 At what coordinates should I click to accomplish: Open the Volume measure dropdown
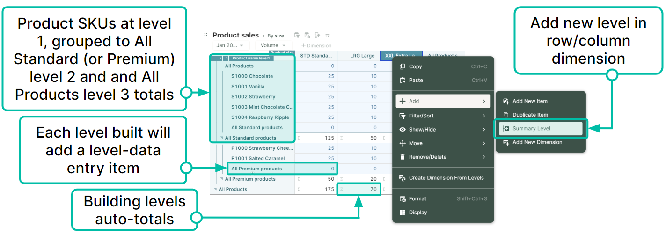pos(273,45)
